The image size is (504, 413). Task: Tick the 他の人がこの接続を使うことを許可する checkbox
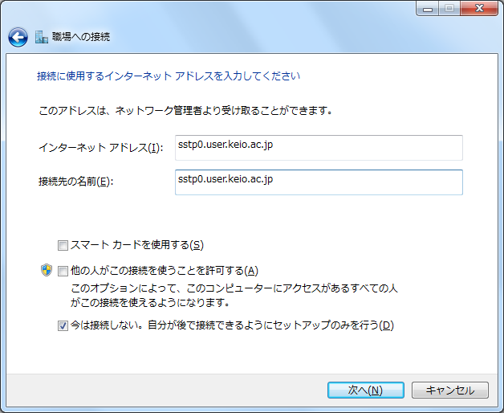click(63, 271)
